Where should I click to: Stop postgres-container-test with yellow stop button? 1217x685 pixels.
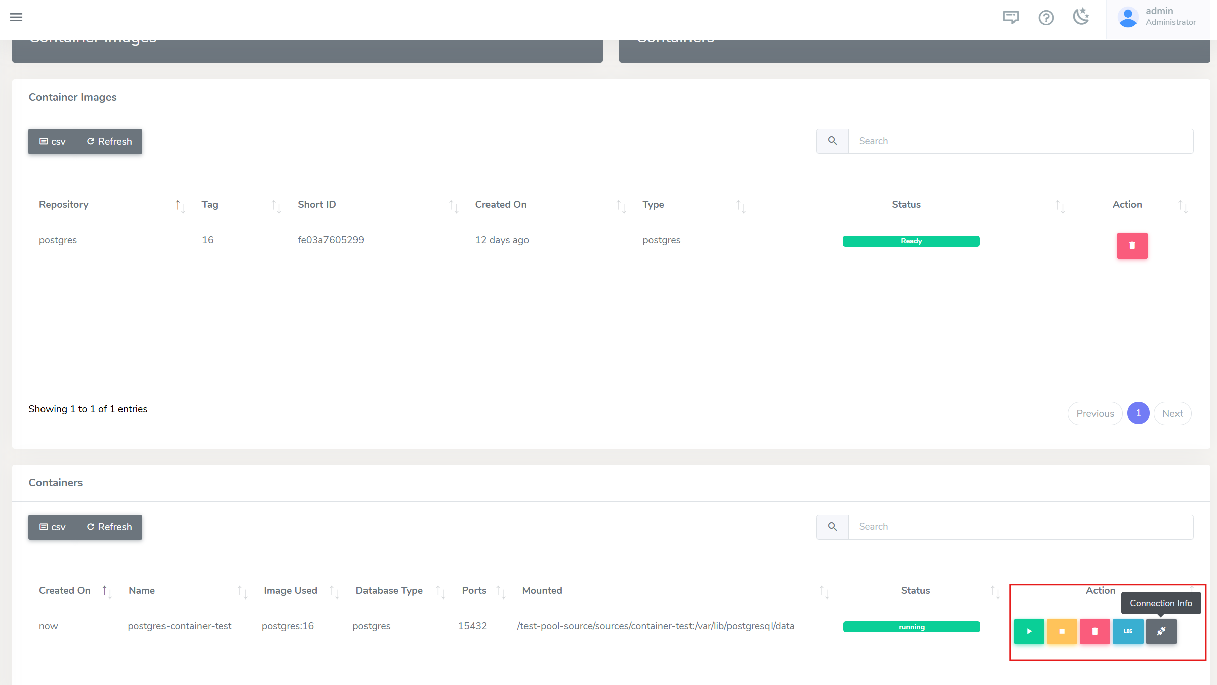(x=1062, y=631)
